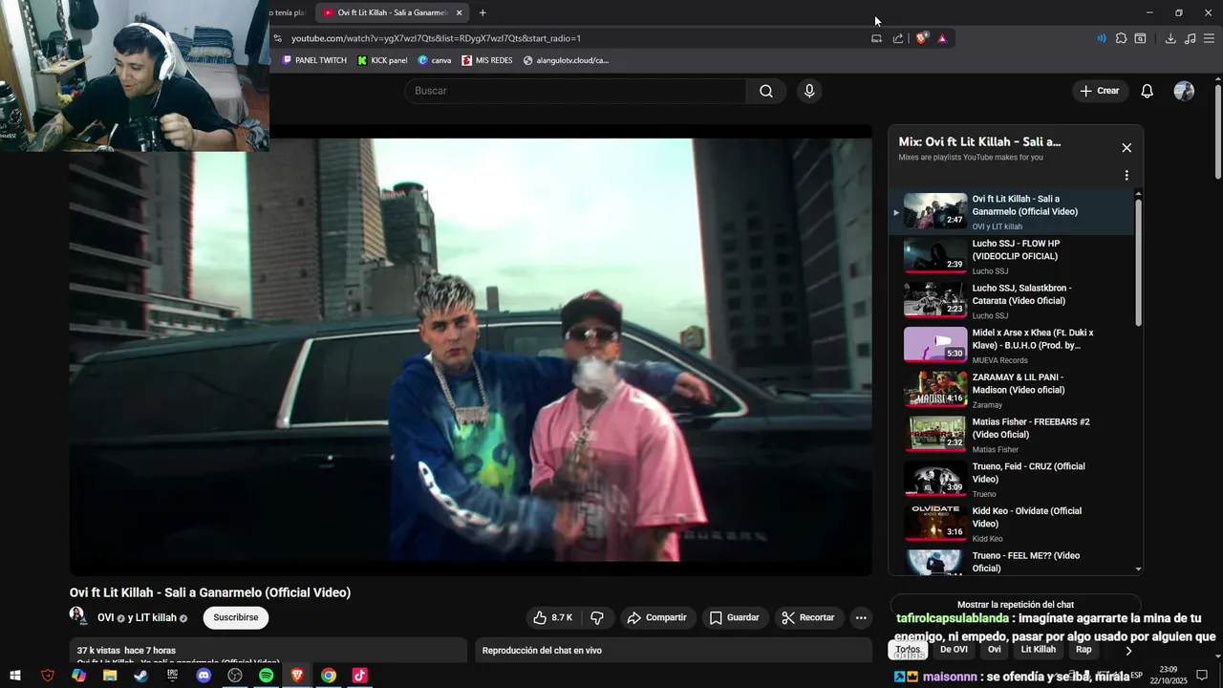Start voice search with the microphone icon
1223x688 pixels.
(809, 91)
